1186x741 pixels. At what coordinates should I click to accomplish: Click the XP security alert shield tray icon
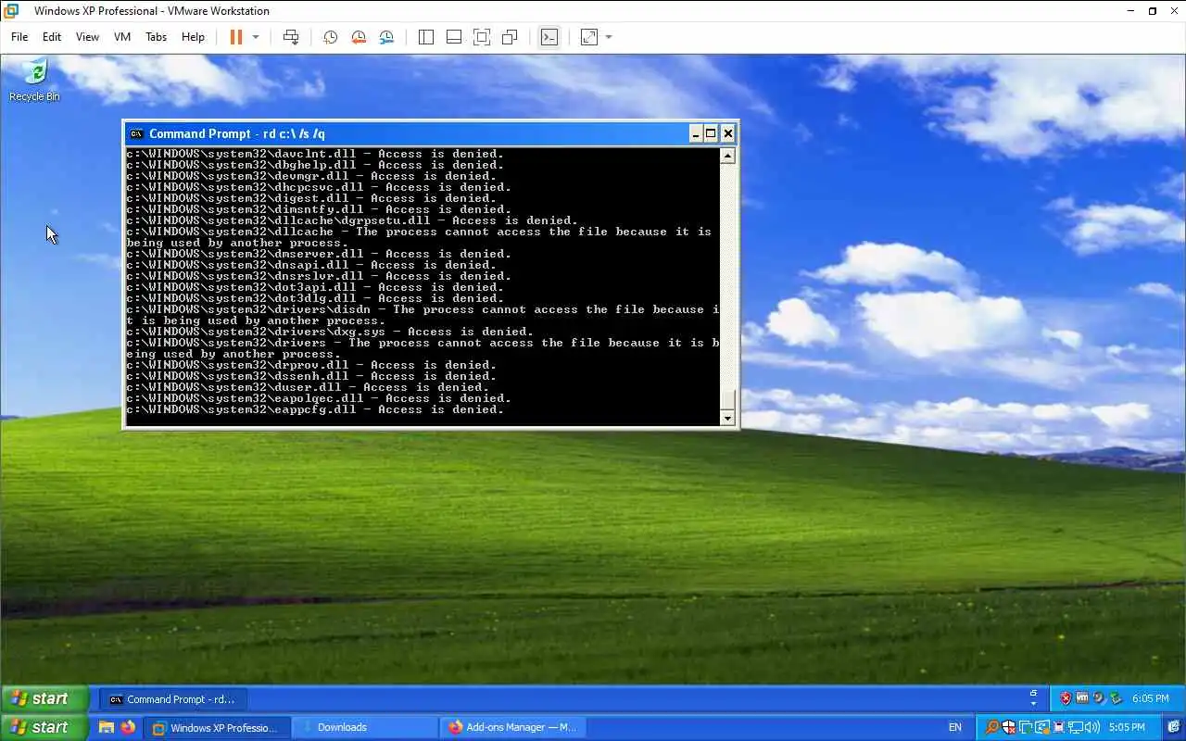(1066, 698)
